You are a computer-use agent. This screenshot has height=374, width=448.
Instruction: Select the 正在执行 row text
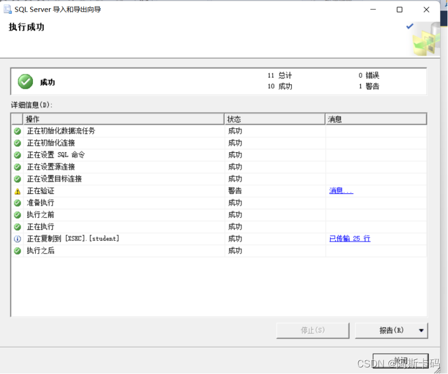41,227
